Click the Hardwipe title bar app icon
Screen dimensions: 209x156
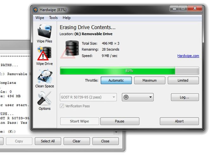[x=35, y=10]
